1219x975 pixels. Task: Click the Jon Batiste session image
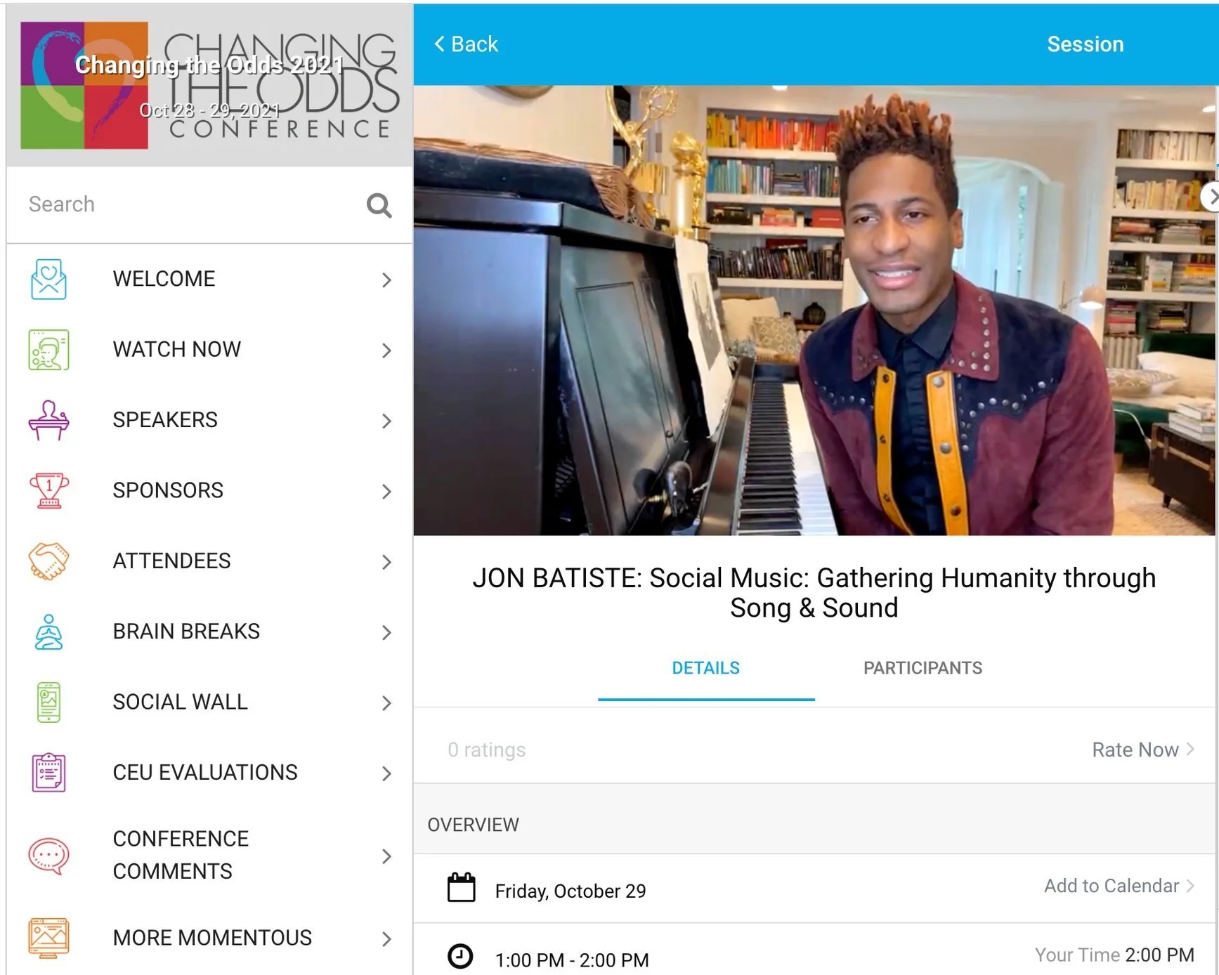coord(814,310)
